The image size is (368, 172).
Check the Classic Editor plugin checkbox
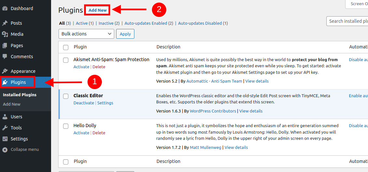[x=66, y=96]
